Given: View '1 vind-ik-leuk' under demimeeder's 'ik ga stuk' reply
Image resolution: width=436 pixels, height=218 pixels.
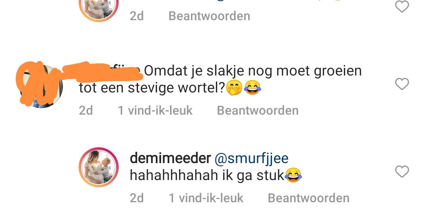Looking at the screenshot, I should [x=206, y=198].
